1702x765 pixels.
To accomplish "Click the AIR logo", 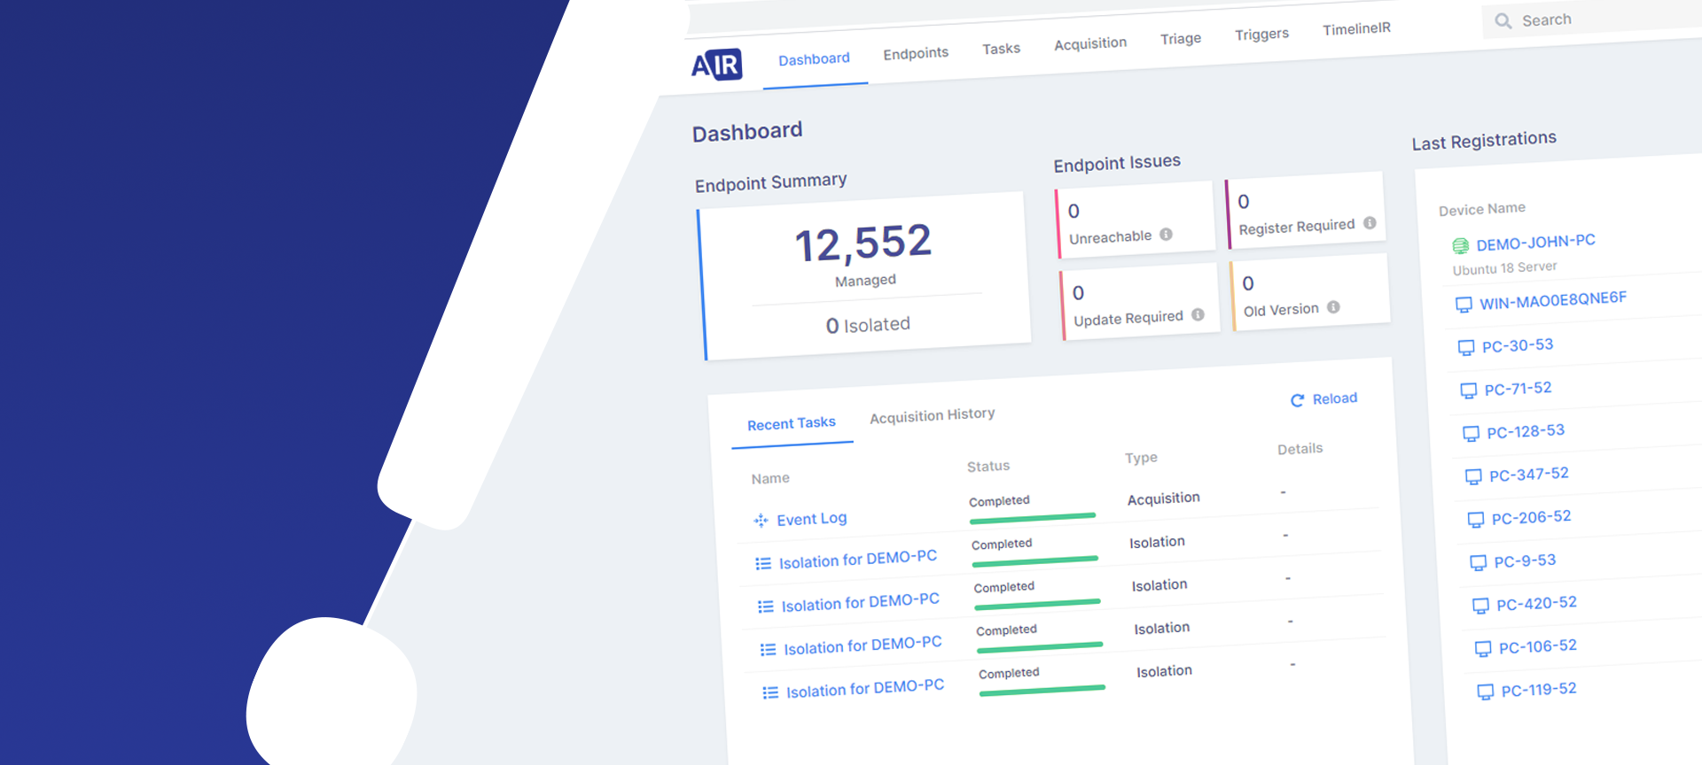I will (716, 65).
